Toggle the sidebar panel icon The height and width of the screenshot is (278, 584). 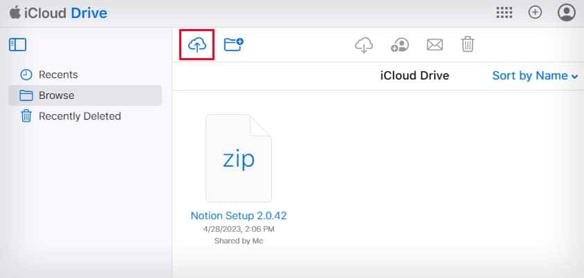point(17,45)
